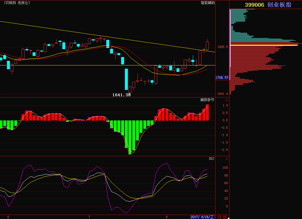The width and height of the screenshot is (302, 219).
Task: Click the large cyan gap-down candlestick
Action: tap(126, 79)
